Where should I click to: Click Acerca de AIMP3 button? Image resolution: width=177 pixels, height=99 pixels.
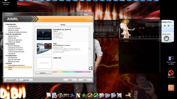(x=11, y=80)
